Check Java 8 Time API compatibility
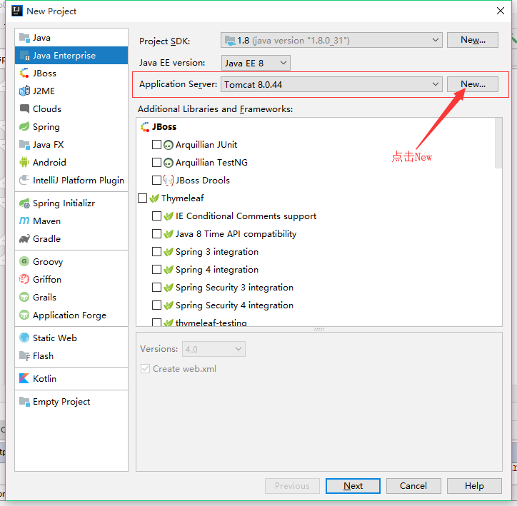 [x=156, y=233]
